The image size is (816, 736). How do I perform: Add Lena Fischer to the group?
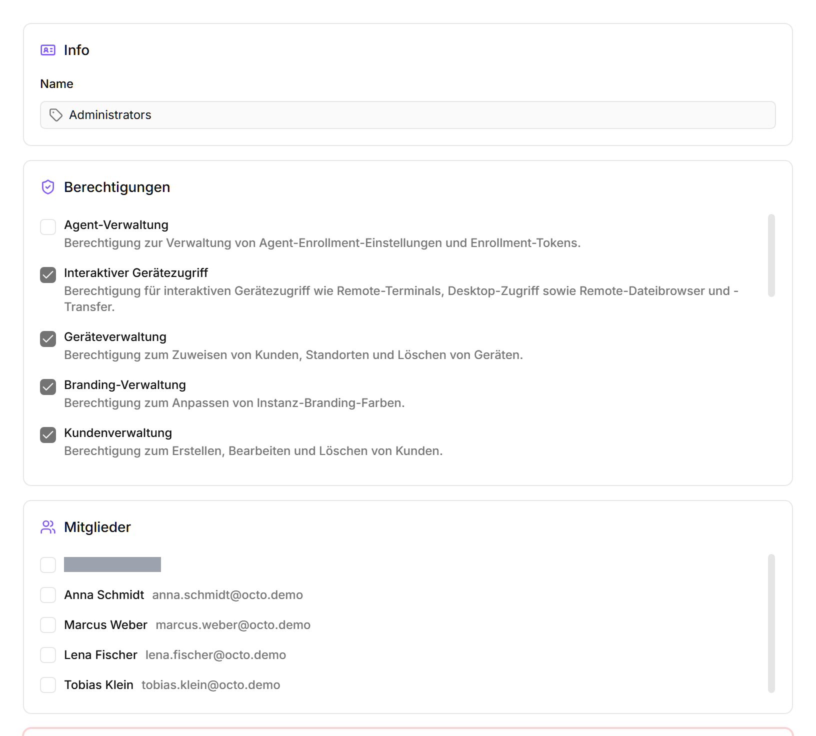click(x=48, y=655)
